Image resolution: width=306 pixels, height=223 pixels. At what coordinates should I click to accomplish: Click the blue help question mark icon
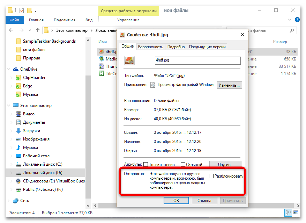(297, 20)
